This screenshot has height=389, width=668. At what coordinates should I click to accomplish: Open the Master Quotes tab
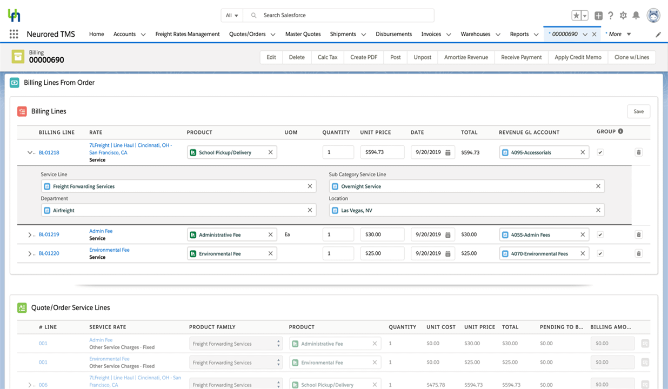pos(303,34)
